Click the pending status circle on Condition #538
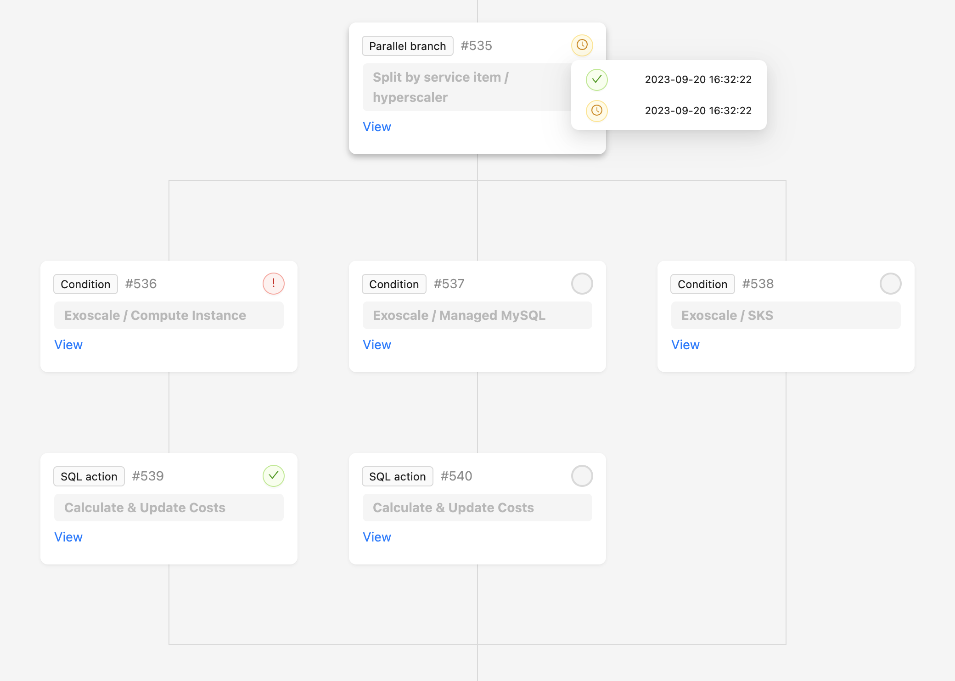Viewport: 955px width, 681px height. coord(890,284)
